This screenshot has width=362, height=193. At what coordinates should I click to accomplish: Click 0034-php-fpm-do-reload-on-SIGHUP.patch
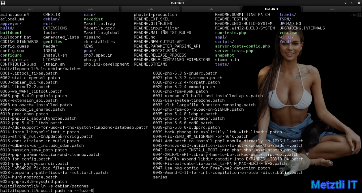click(x=198, y=110)
